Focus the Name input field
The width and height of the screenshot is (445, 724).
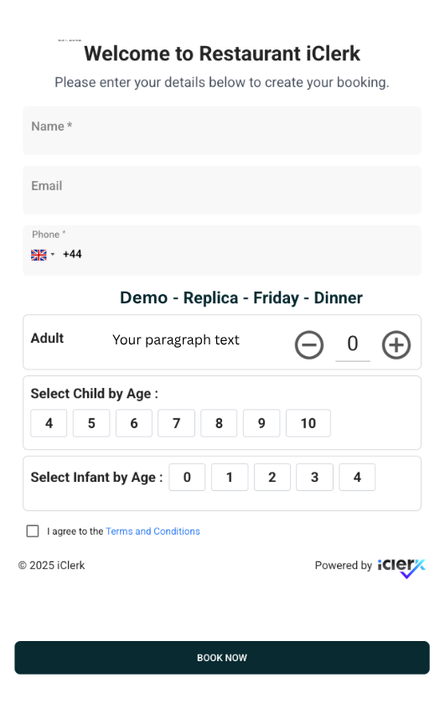[222, 131]
